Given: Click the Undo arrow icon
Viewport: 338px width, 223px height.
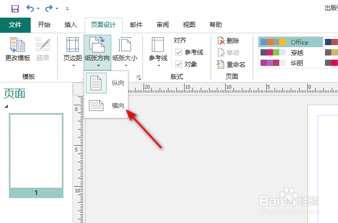Looking at the screenshot, I should click(30, 9).
